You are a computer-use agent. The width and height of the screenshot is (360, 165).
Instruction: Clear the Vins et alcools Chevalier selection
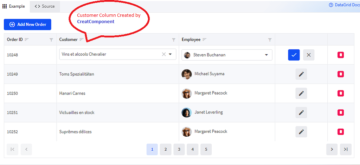(164, 54)
